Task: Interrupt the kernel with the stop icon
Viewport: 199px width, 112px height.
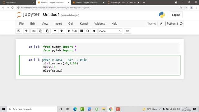Action: point(81,31)
